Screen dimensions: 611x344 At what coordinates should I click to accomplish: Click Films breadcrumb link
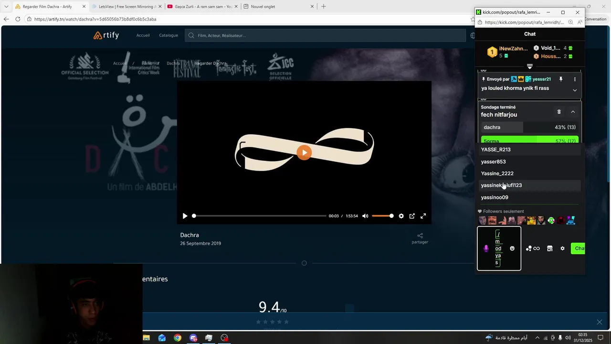tap(147, 63)
